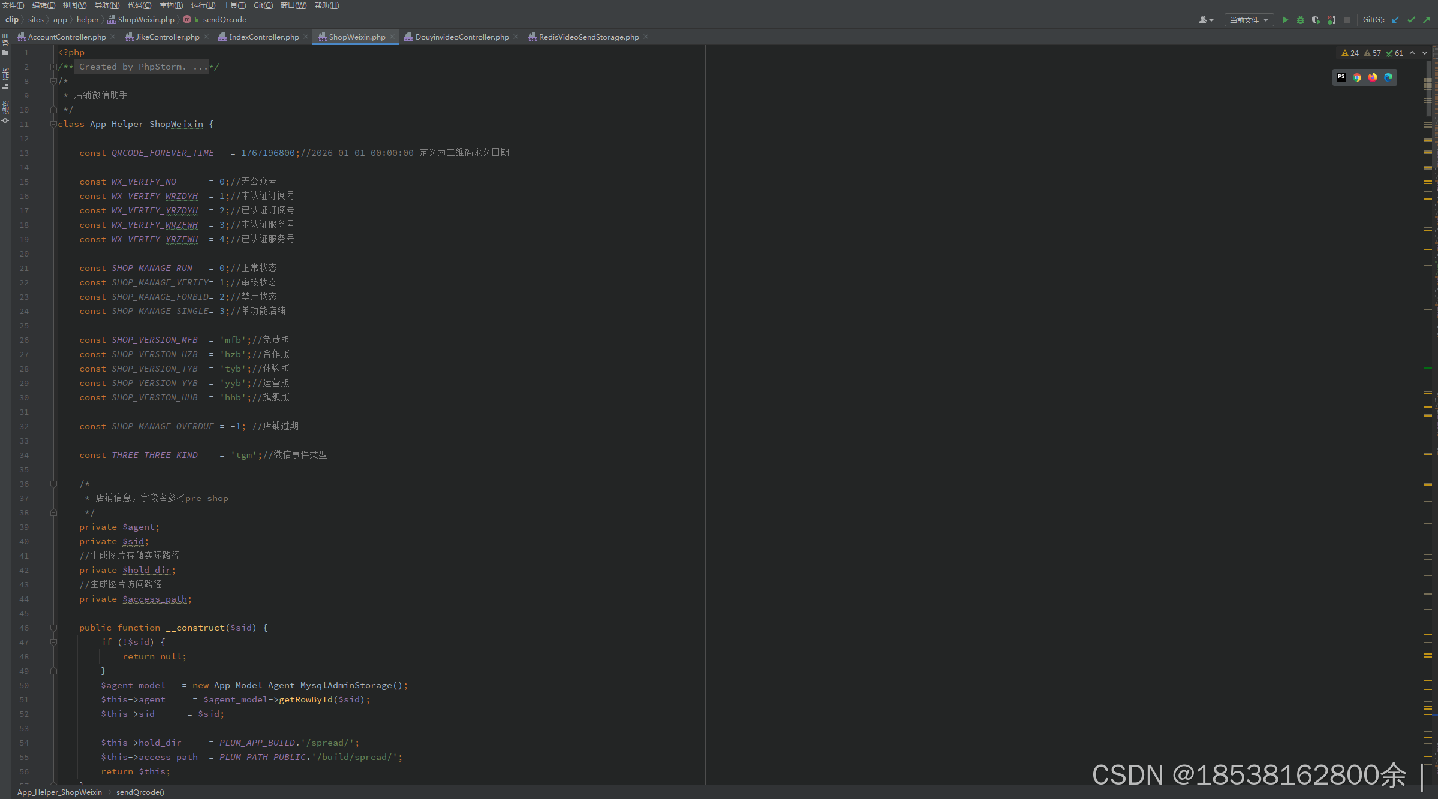Open the user account dropdown
This screenshot has width=1438, height=799.
pos(1205,20)
